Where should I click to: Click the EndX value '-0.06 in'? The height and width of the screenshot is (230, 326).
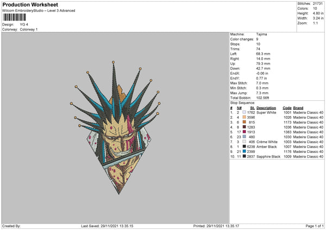coord(262,73)
